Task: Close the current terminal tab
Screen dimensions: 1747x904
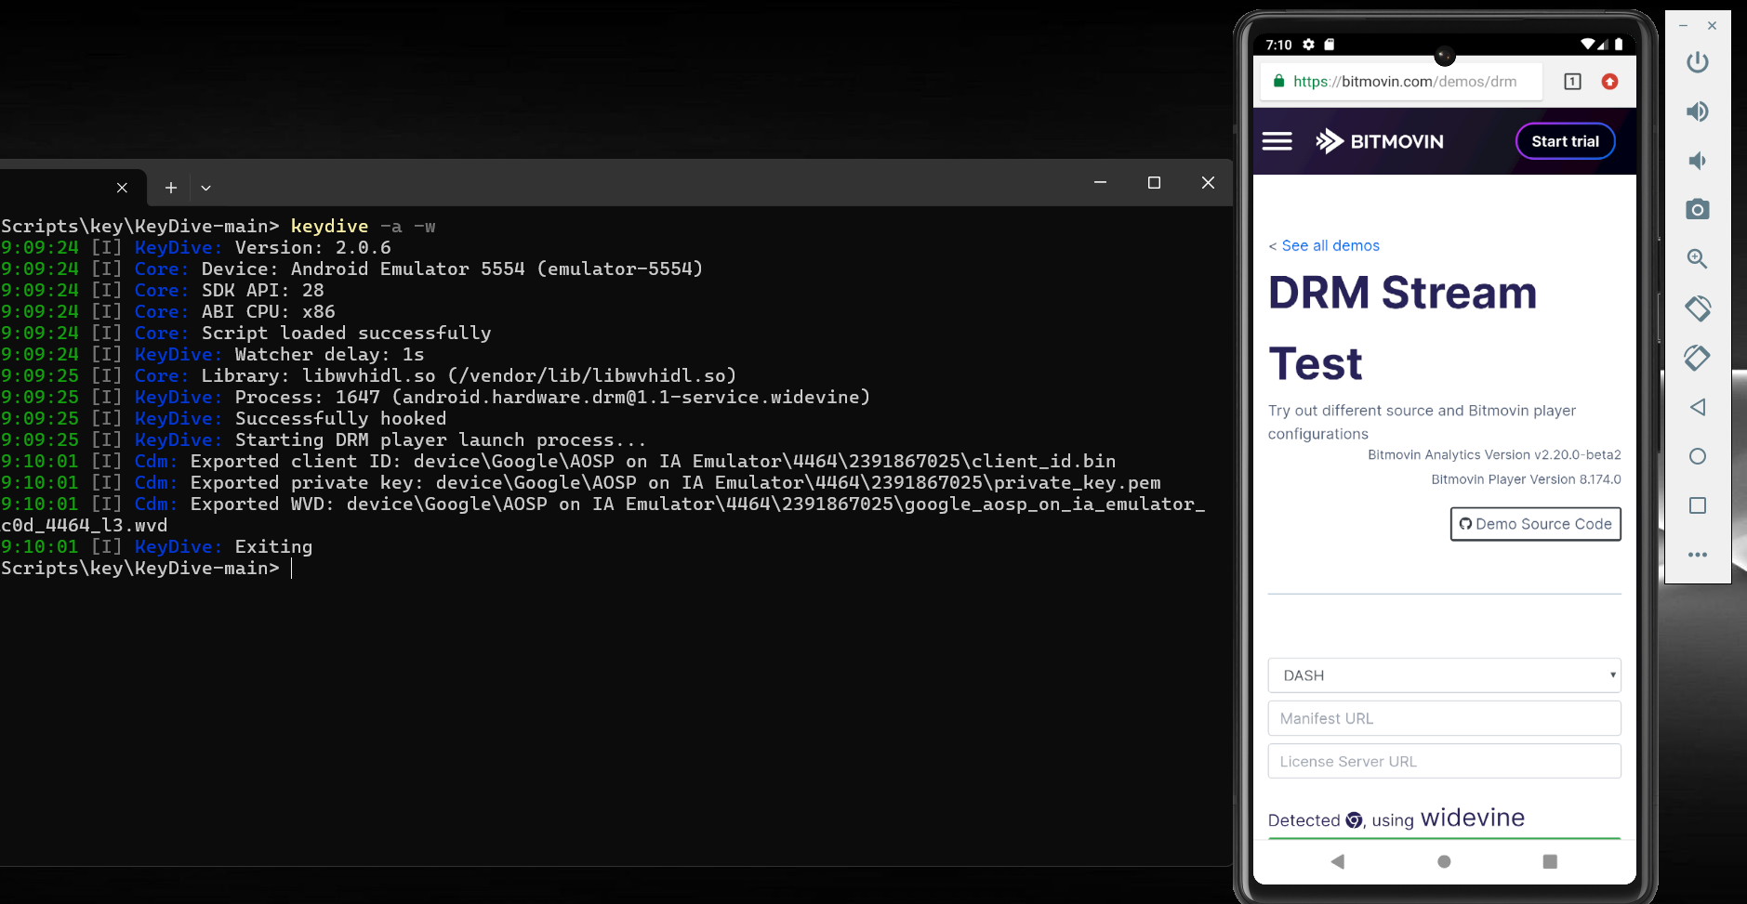Action: (122, 188)
